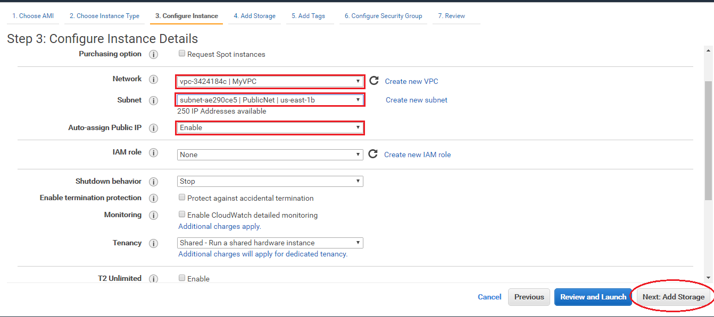Open the Tenancy shared hardware dropdown
Viewport: 714px width, 317px height.
pos(270,243)
